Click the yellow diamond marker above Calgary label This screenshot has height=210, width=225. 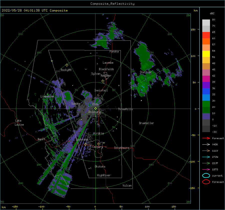click(x=99, y=144)
